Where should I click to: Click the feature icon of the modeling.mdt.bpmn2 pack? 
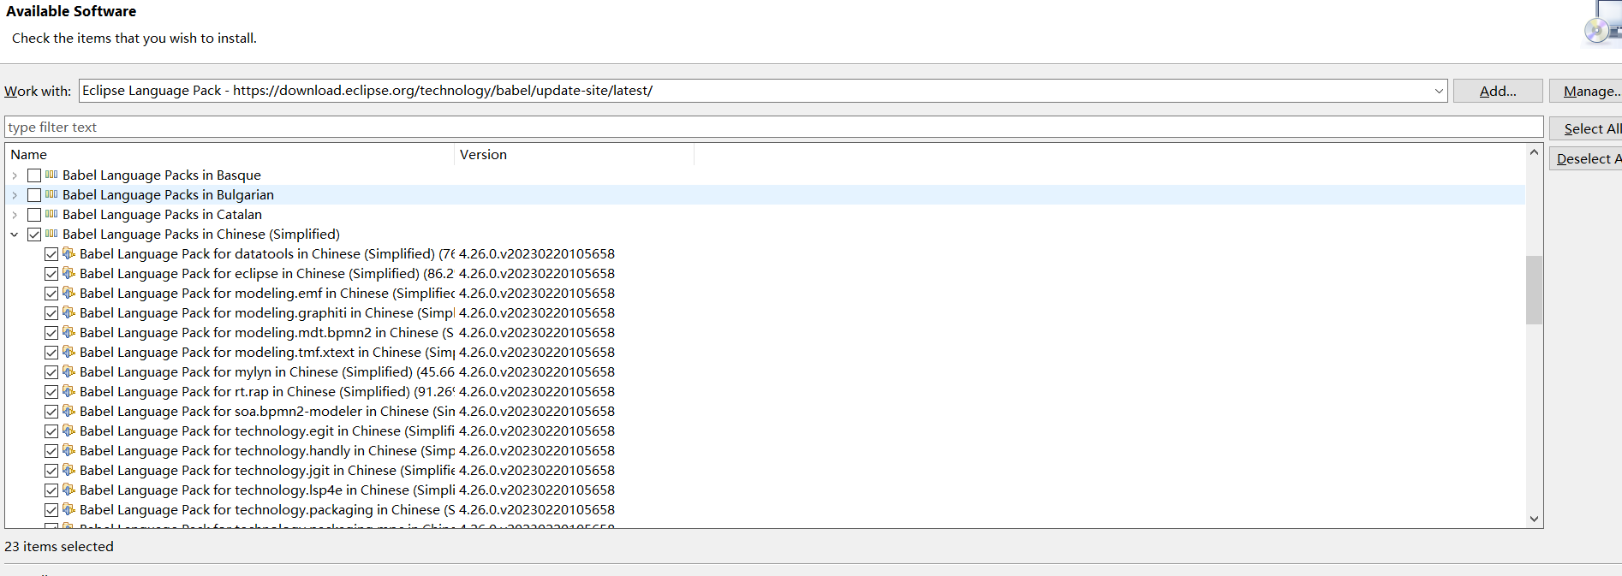pyautogui.click(x=69, y=332)
